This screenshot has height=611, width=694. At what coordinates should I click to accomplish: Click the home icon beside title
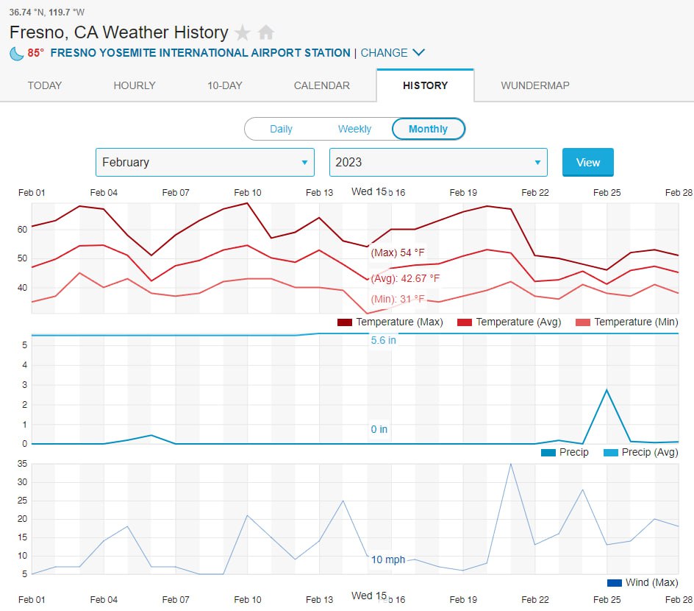pos(266,32)
